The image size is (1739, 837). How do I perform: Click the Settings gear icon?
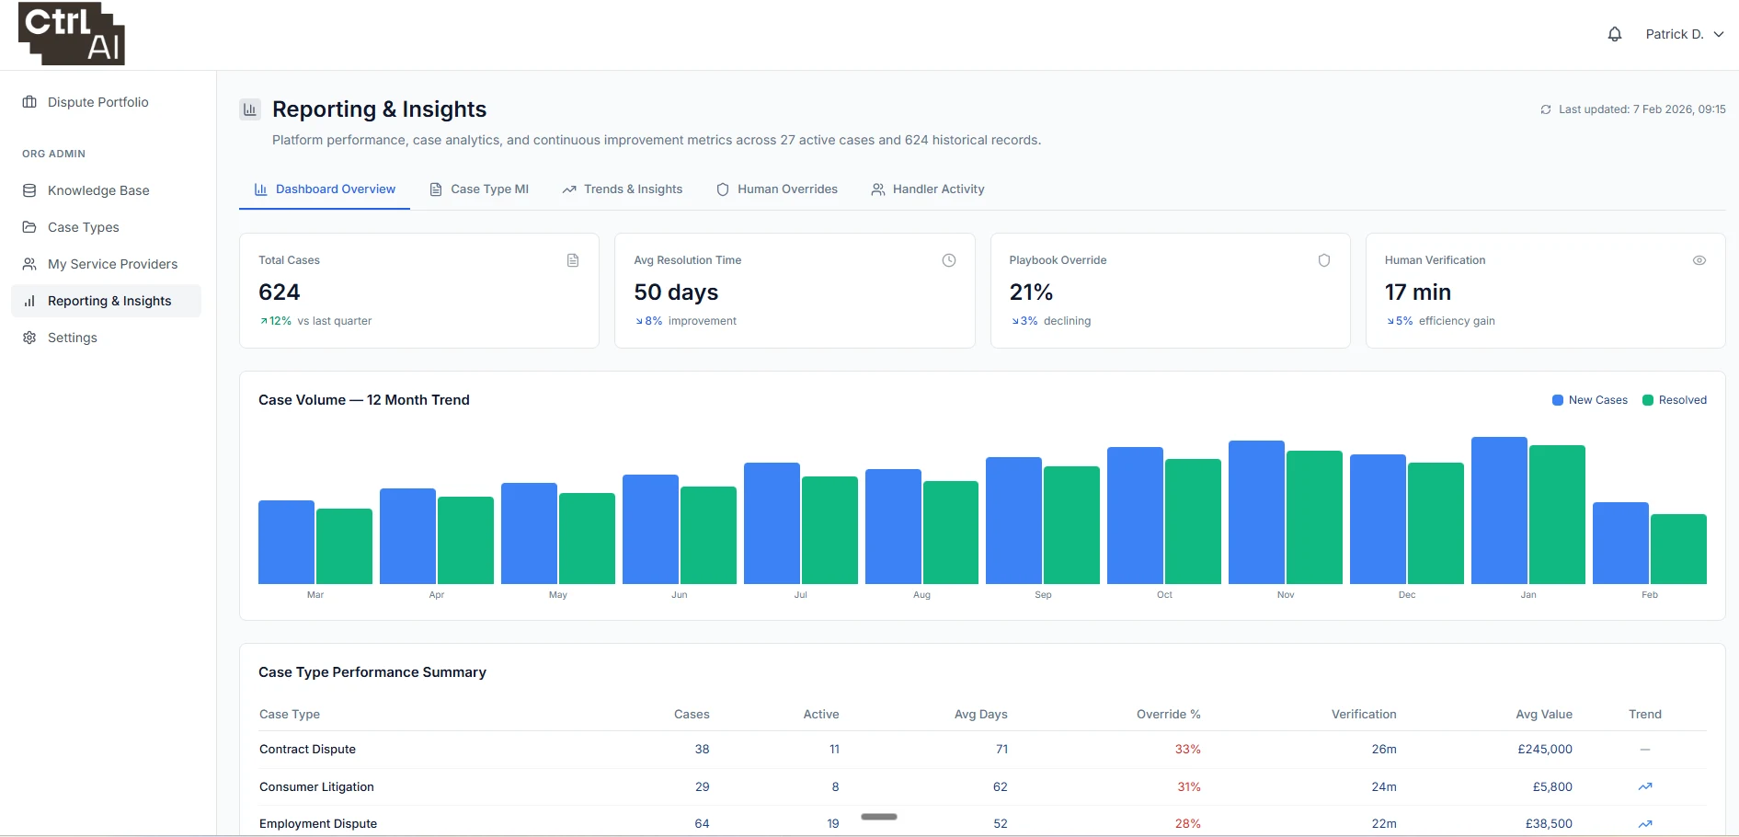29,338
